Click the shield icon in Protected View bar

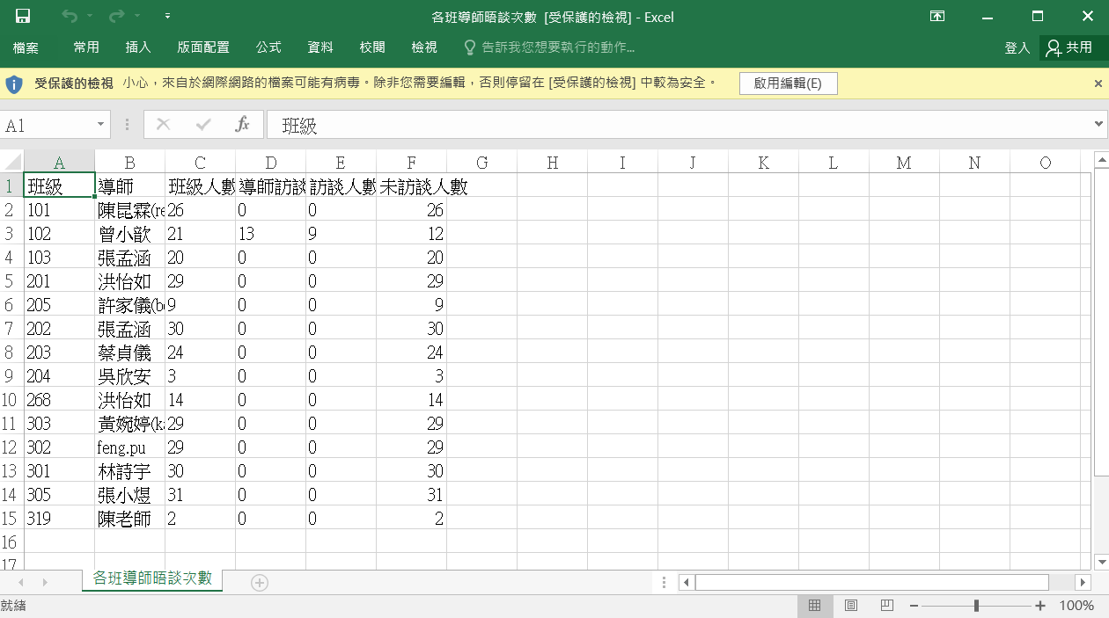click(x=14, y=84)
